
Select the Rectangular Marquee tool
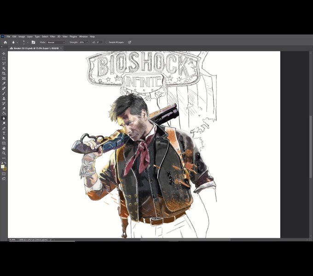4,59
